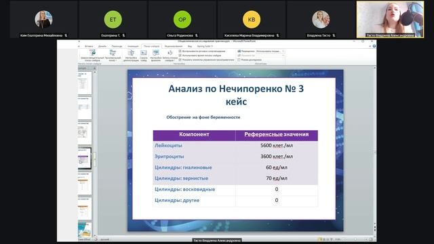Click the '5600 клет./мл' value cell
The image size is (434, 244).
[277, 146]
